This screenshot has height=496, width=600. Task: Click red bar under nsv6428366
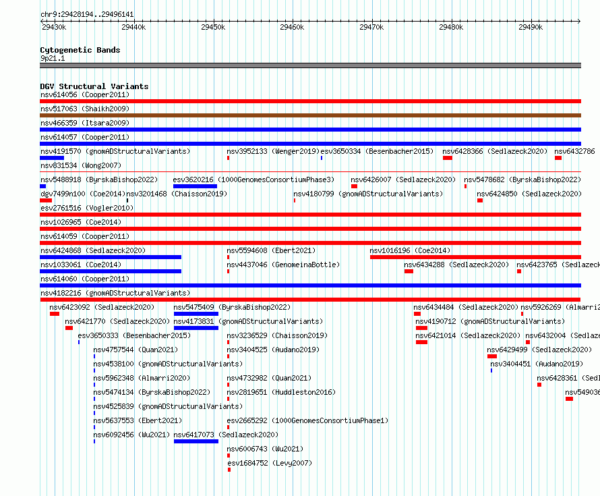pyautogui.click(x=448, y=158)
